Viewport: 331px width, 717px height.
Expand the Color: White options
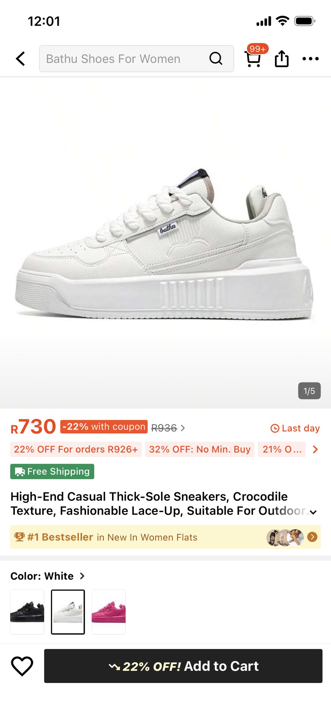(82, 576)
